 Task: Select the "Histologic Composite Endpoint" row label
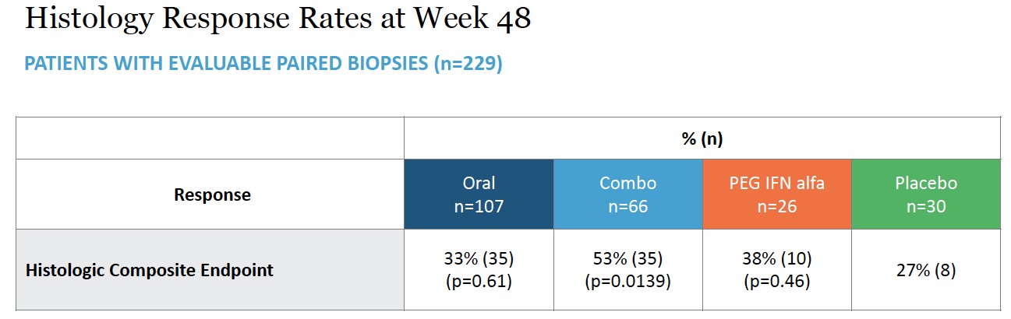click(x=149, y=271)
